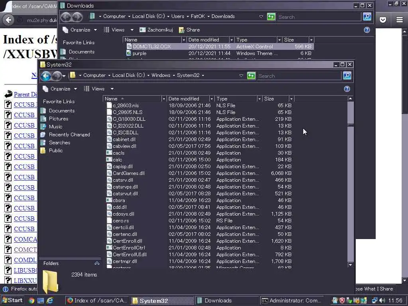Open the Start menu
The height and width of the screenshot is (306, 408).
click(12, 300)
